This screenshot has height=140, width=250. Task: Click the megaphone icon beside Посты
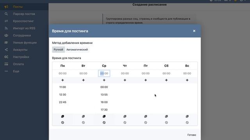(x=6, y=7)
